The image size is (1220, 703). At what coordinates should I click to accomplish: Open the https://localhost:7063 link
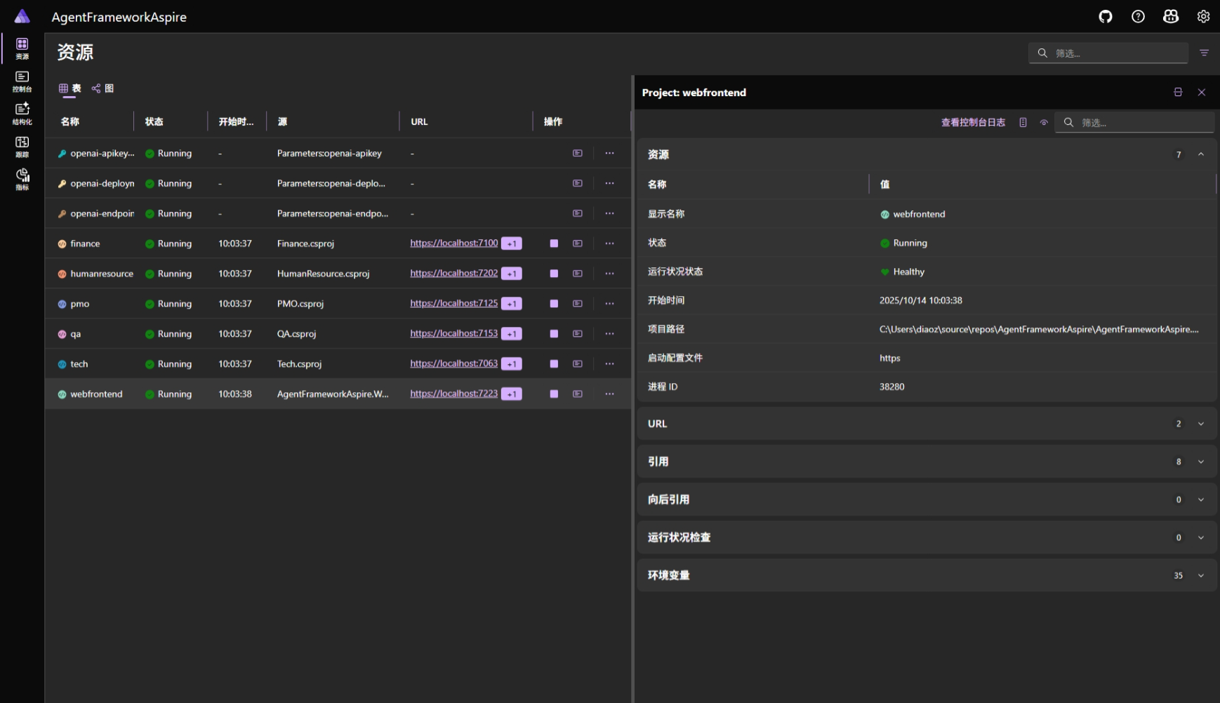(x=454, y=364)
